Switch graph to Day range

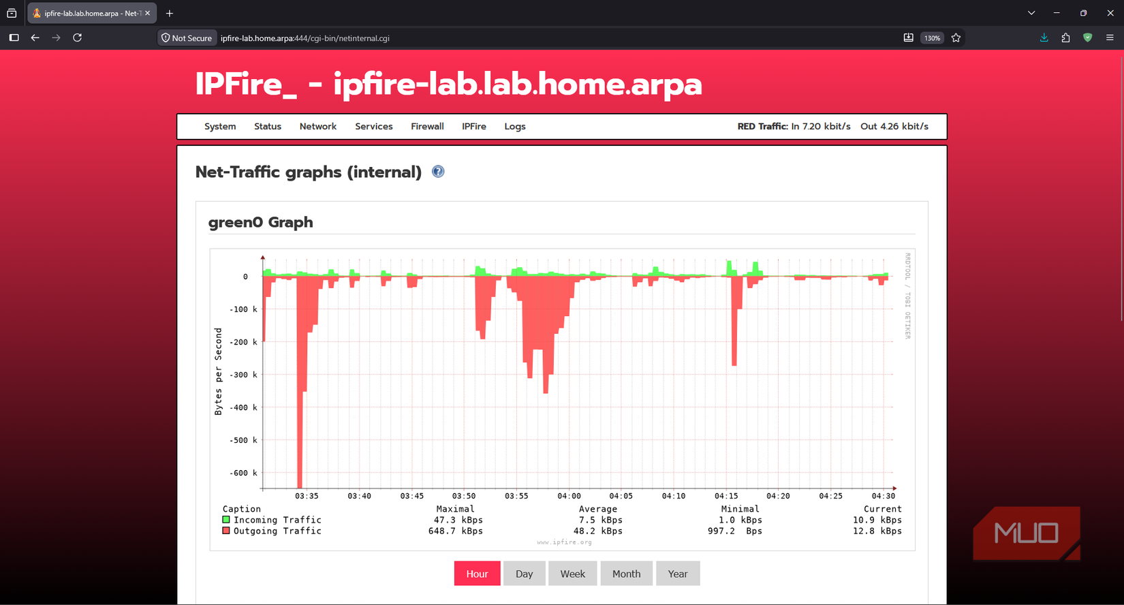(x=524, y=574)
